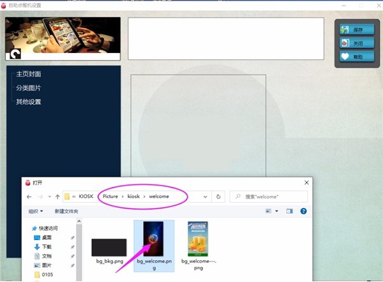Go forward in the open dialog
383x282 pixels.
(x=41, y=197)
